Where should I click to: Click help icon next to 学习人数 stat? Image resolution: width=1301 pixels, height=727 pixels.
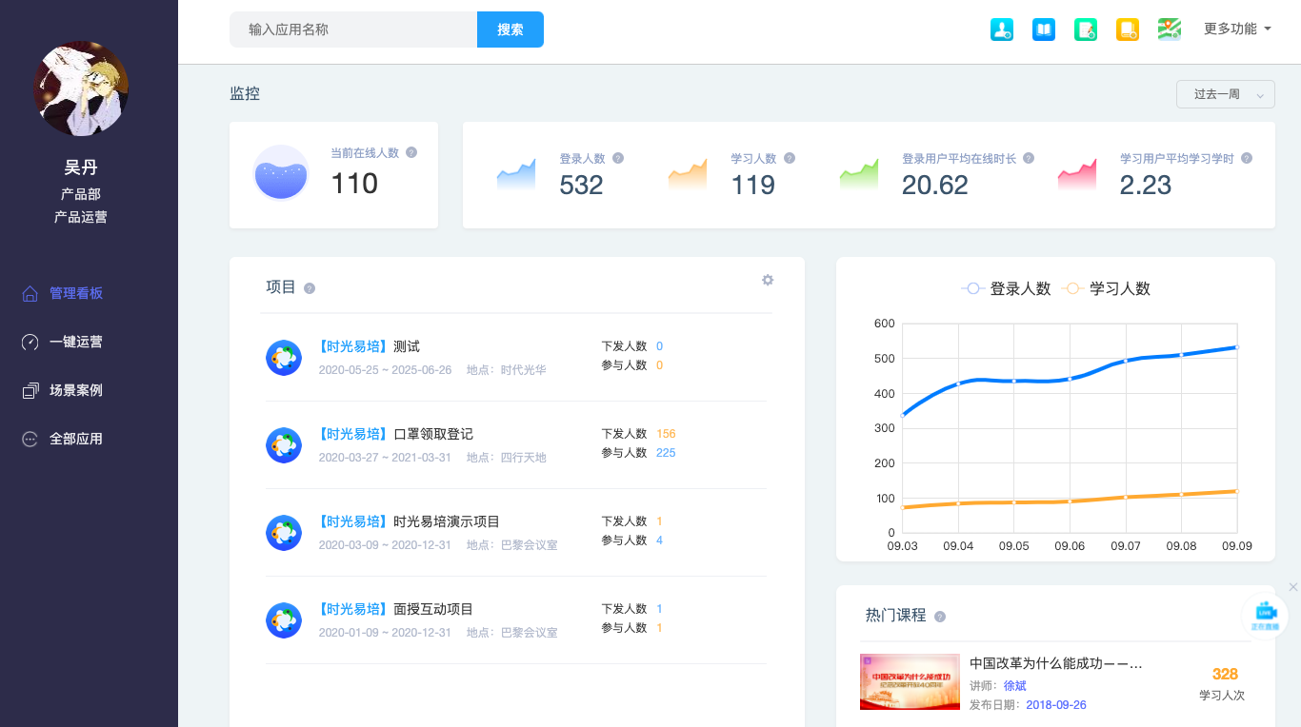point(790,158)
